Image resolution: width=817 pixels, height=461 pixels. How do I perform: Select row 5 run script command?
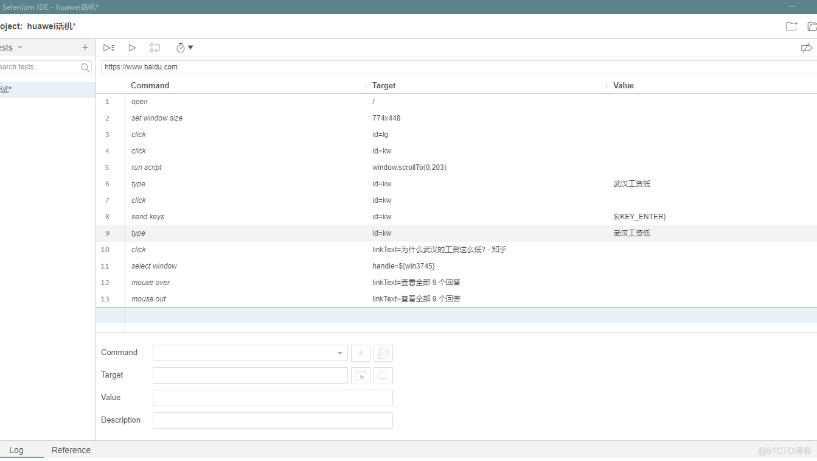456,167
